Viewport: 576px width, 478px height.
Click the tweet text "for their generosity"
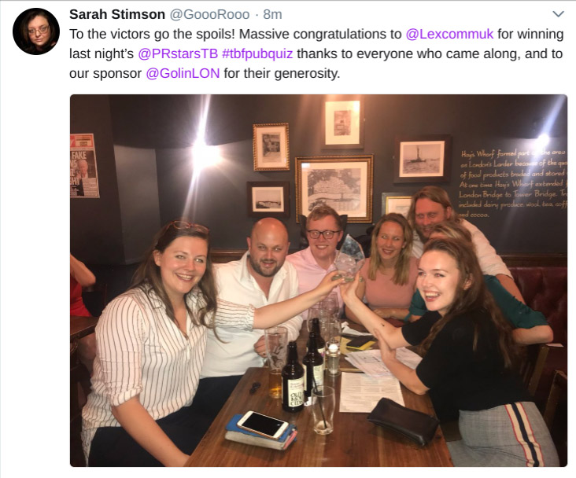click(x=282, y=73)
